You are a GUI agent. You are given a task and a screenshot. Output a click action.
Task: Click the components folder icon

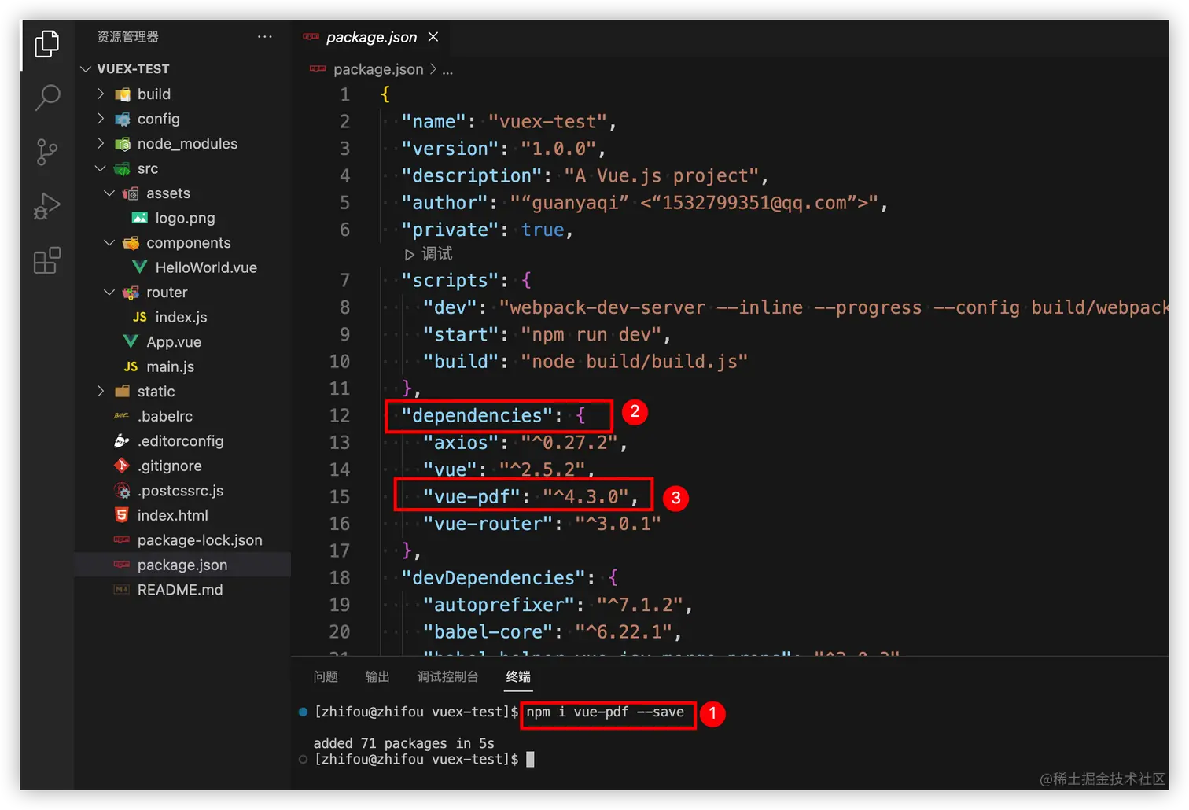click(x=131, y=243)
